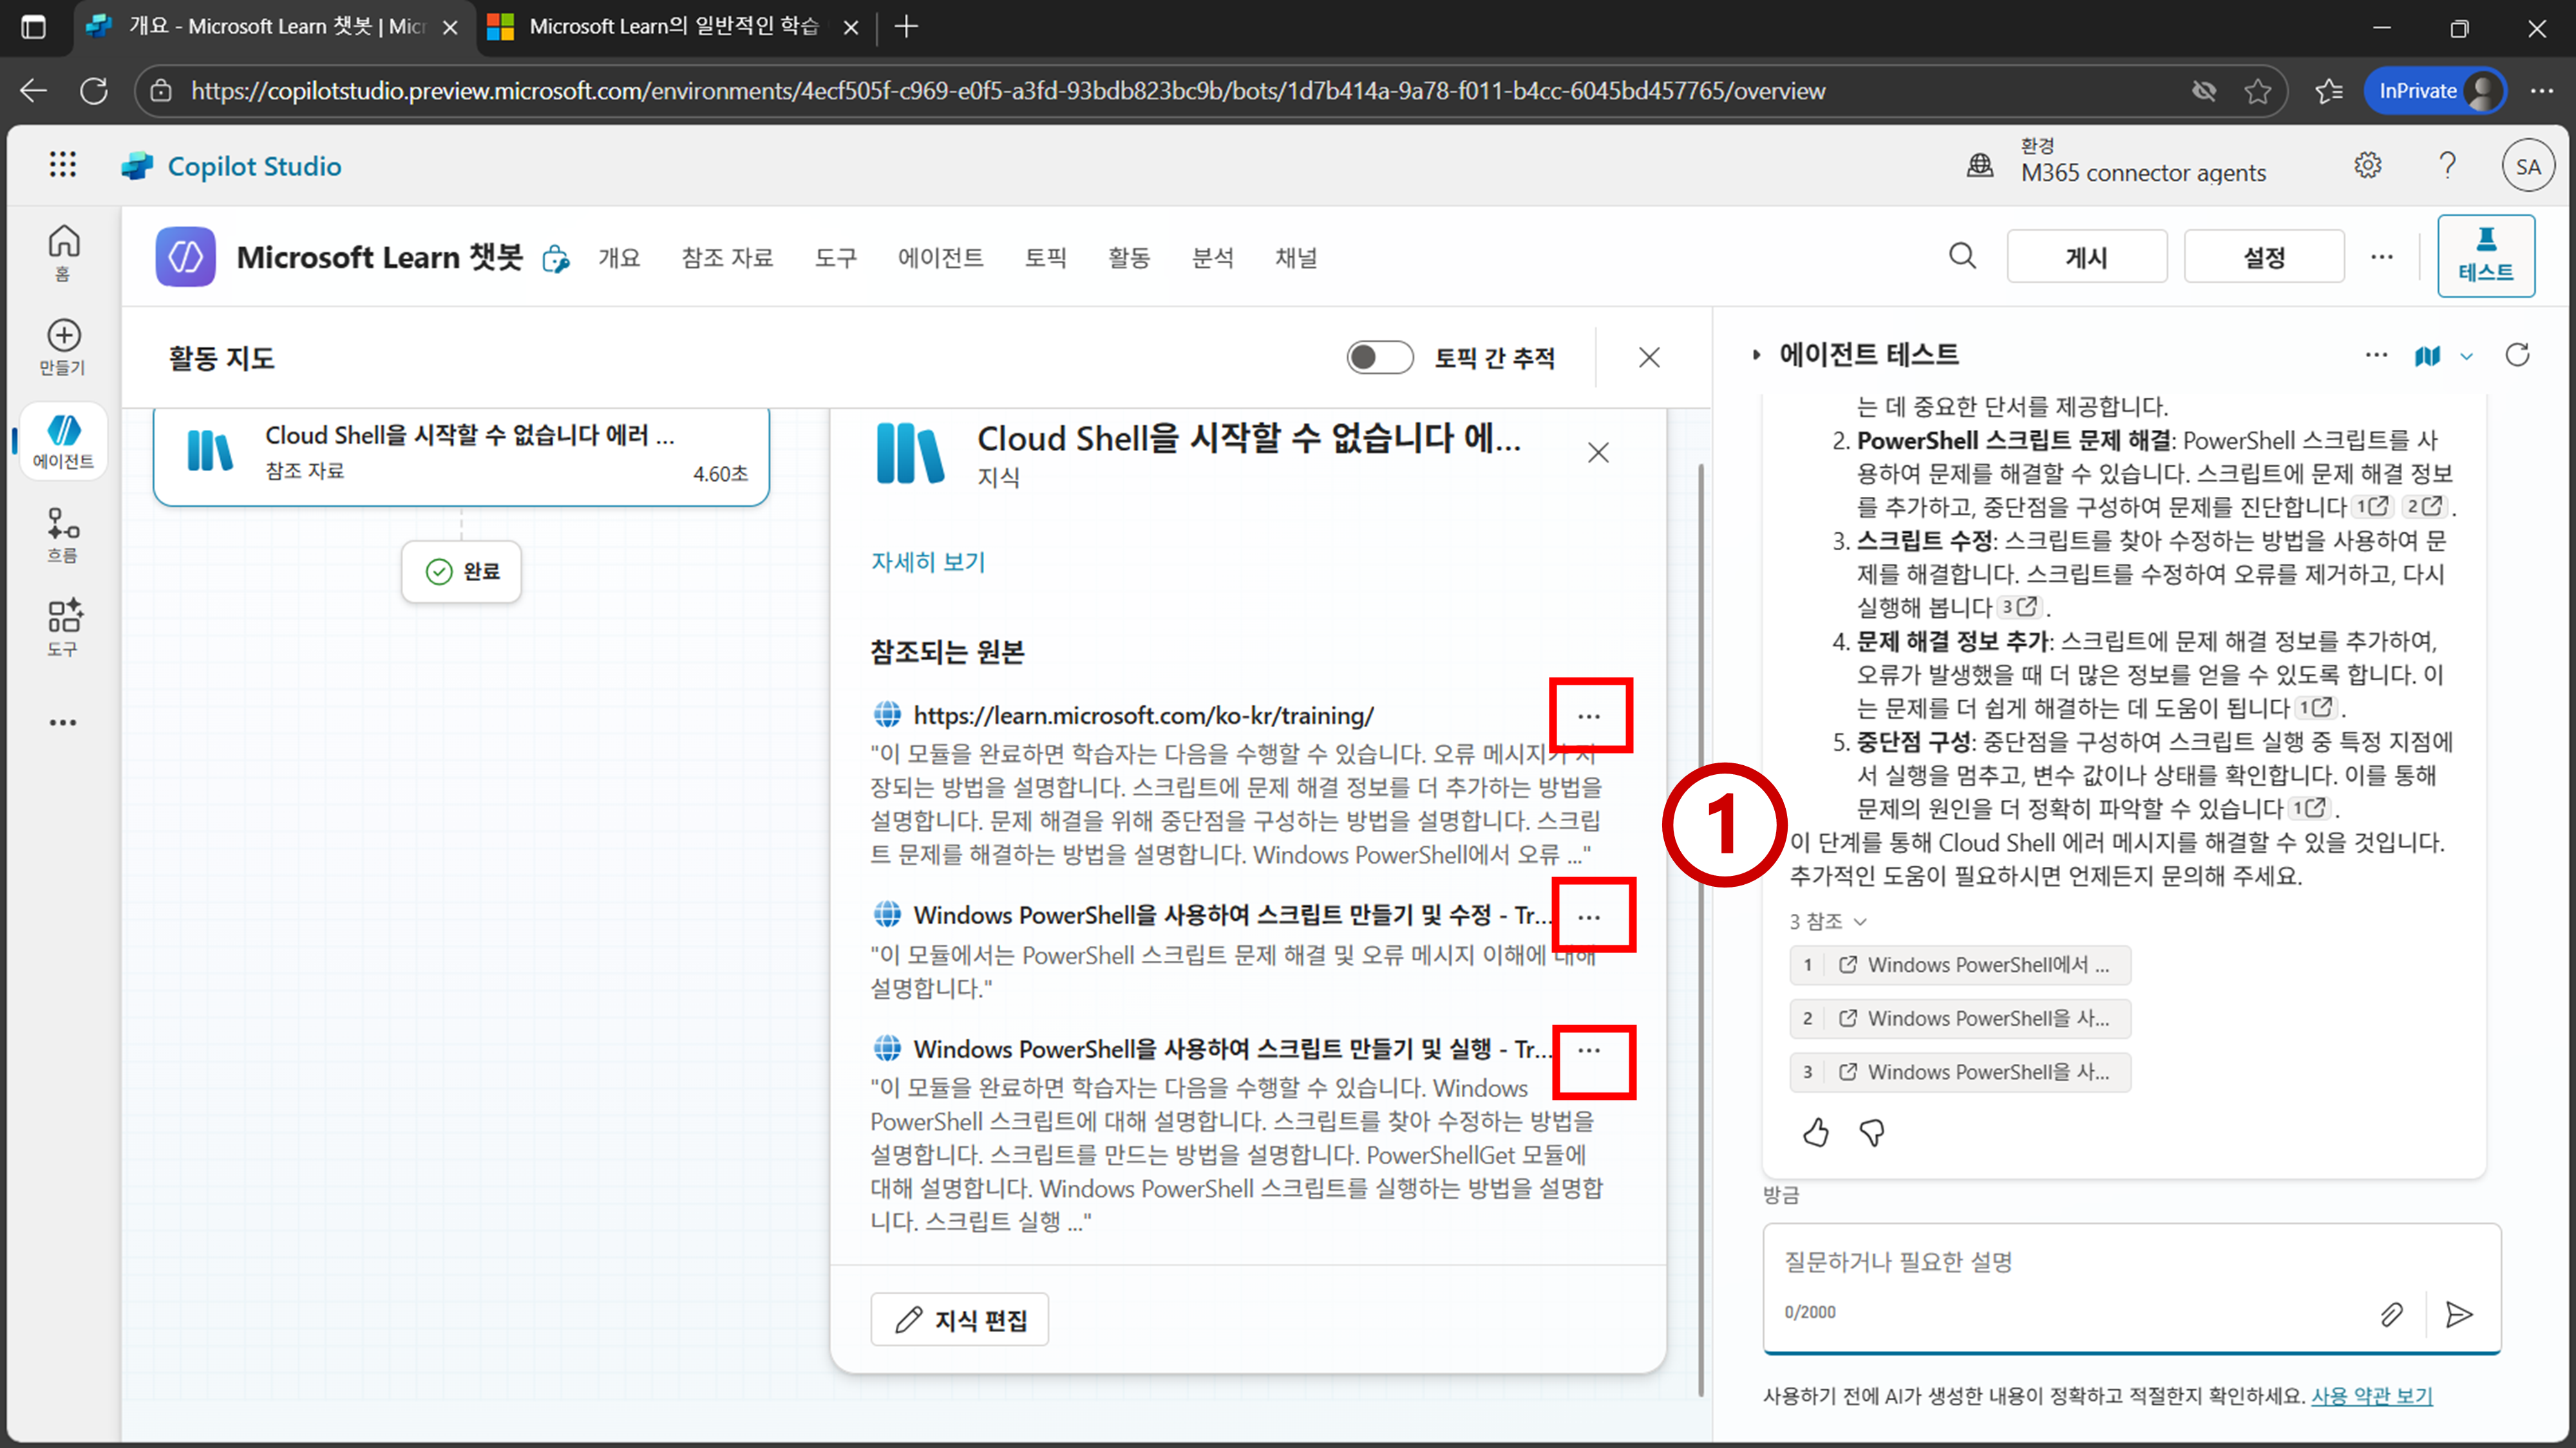
Task: Open the 참조 자료 tab
Action: click(727, 258)
